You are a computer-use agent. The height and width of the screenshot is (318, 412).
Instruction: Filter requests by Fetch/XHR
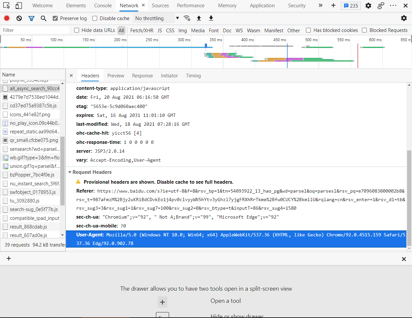(x=142, y=30)
